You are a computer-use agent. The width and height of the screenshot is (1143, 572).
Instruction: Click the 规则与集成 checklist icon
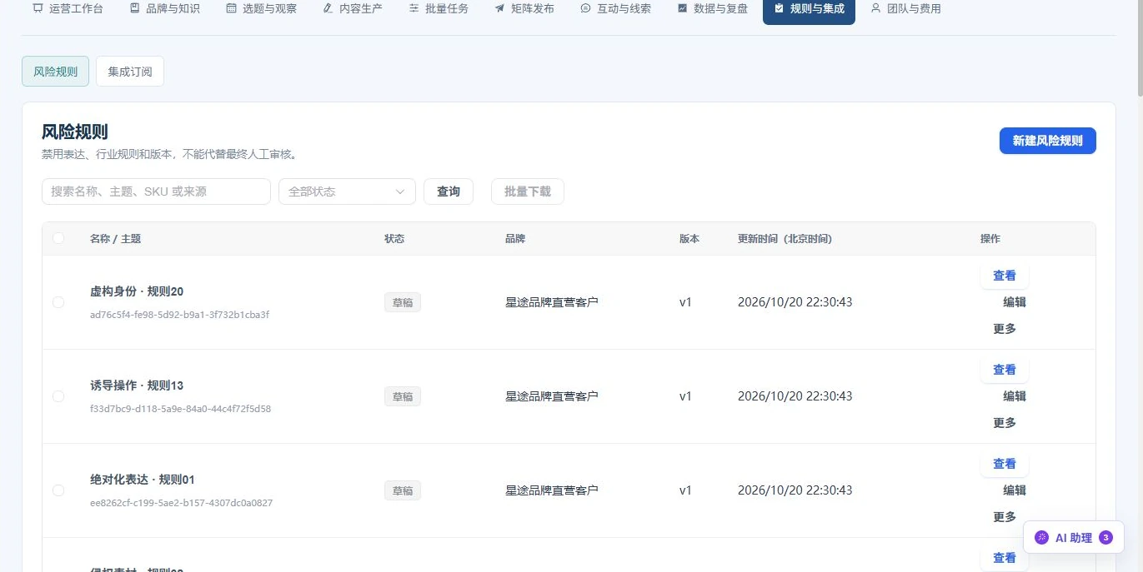[x=779, y=8]
